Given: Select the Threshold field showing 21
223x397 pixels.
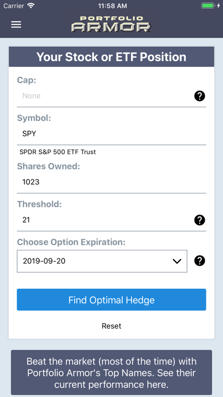Looking at the screenshot, I should pyautogui.click(x=103, y=220).
